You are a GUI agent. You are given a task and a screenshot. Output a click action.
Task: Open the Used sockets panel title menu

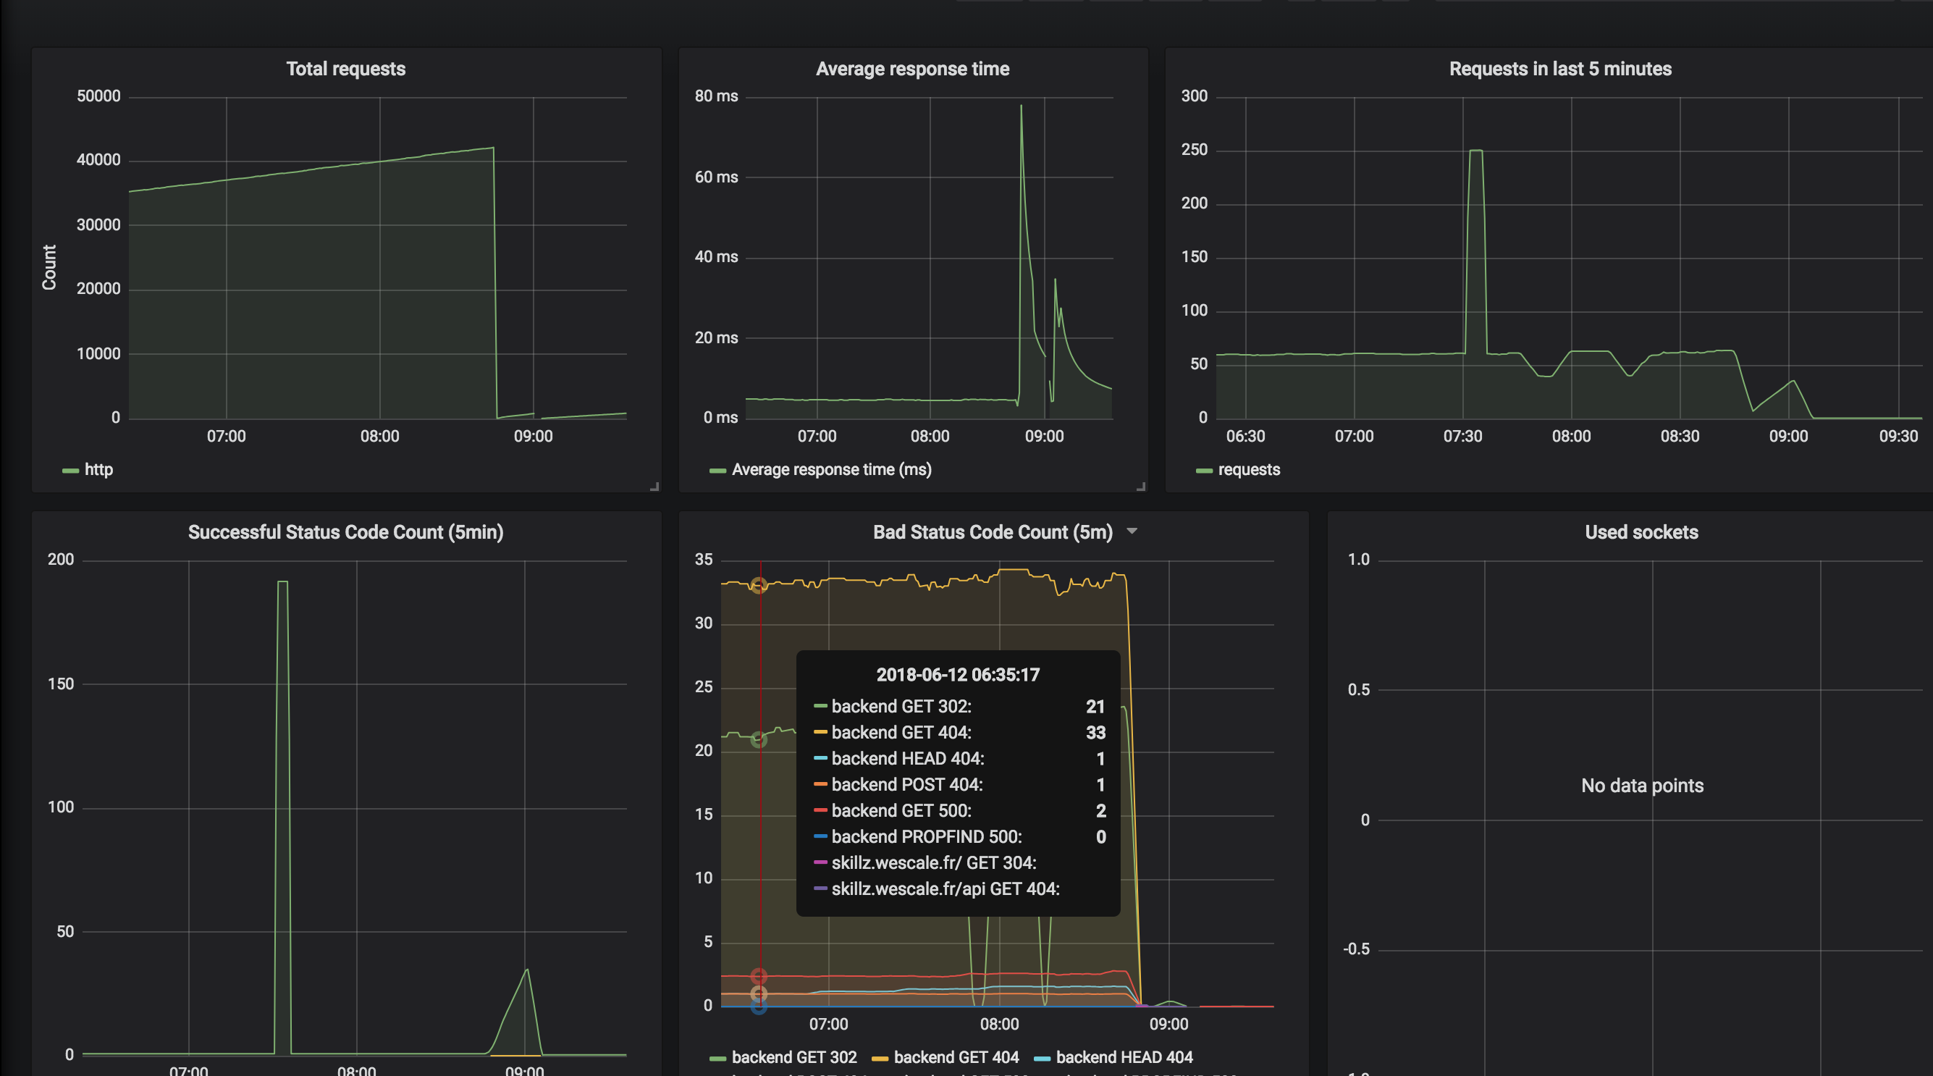1641,532
